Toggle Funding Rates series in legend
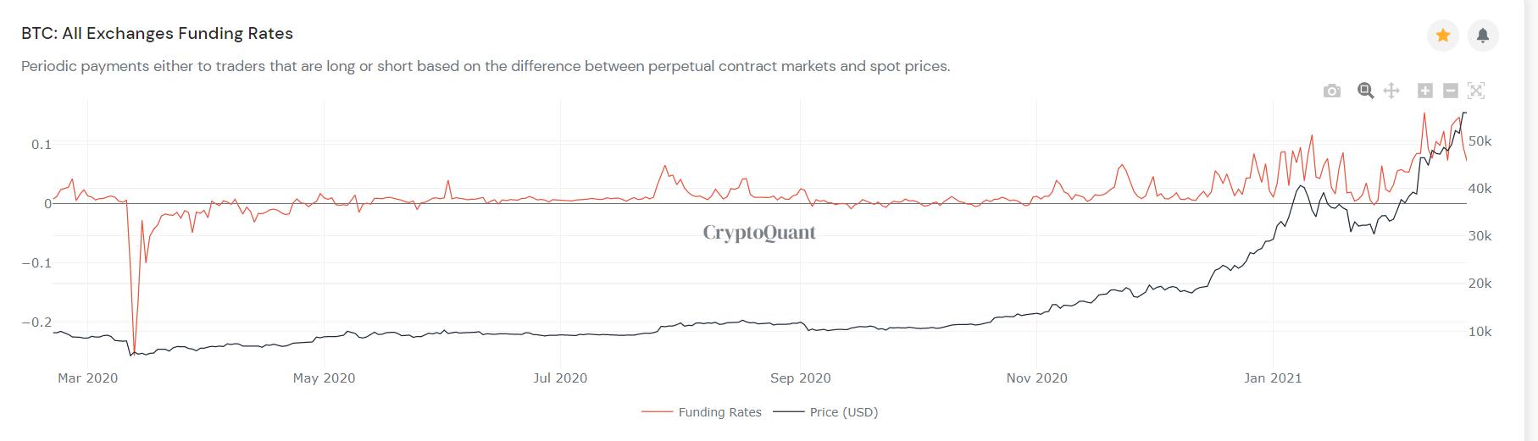Image resolution: width=1538 pixels, height=441 pixels. (719, 412)
